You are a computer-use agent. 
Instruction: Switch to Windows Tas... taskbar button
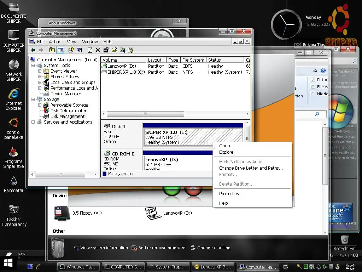78,267
